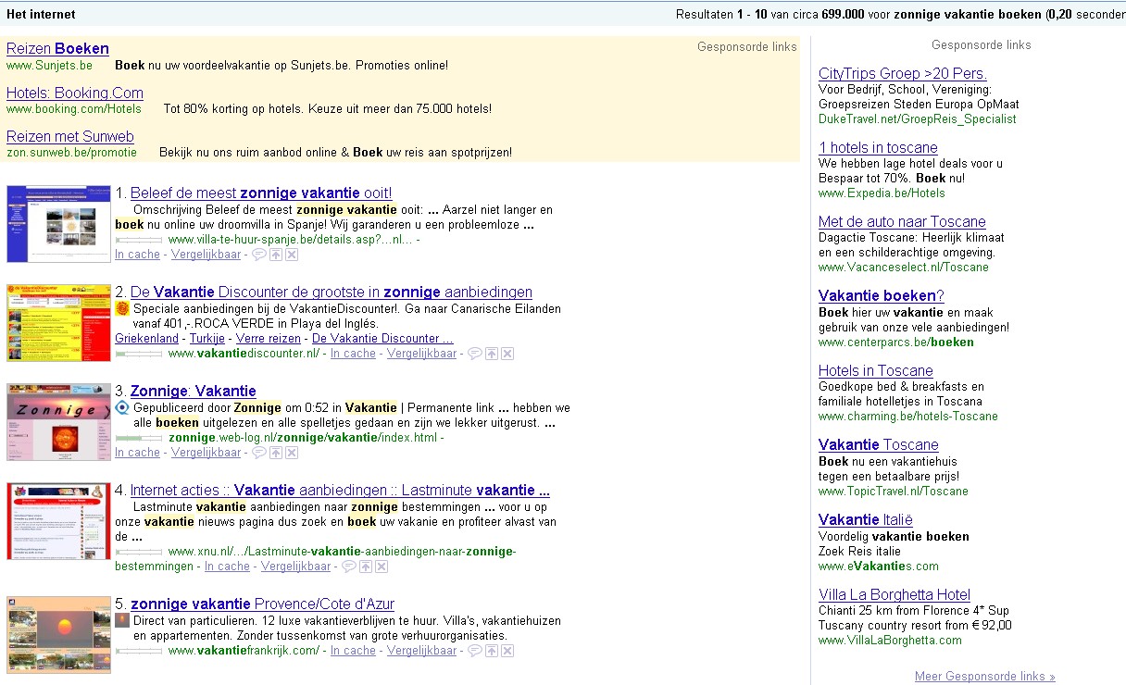Open the Zonnige blog thumbnail
The image size is (1126, 685).
pos(58,422)
